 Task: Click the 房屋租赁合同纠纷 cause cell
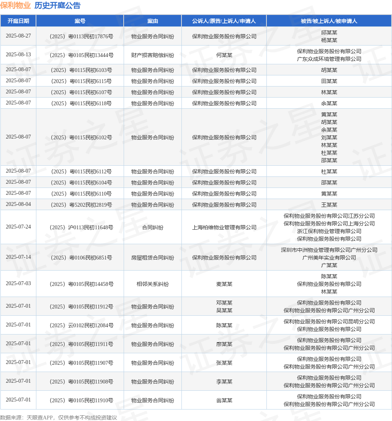152,258
